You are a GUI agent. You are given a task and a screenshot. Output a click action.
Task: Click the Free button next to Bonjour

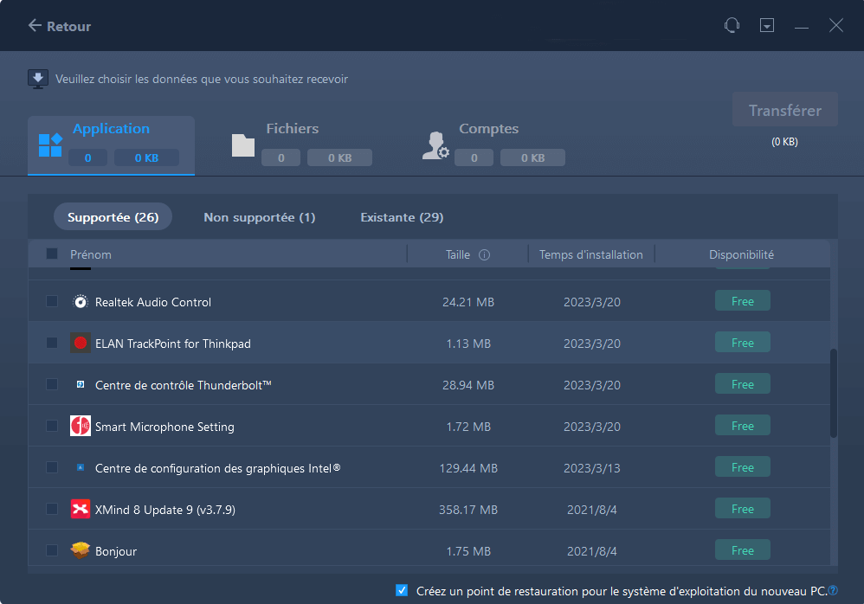point(742,549)
